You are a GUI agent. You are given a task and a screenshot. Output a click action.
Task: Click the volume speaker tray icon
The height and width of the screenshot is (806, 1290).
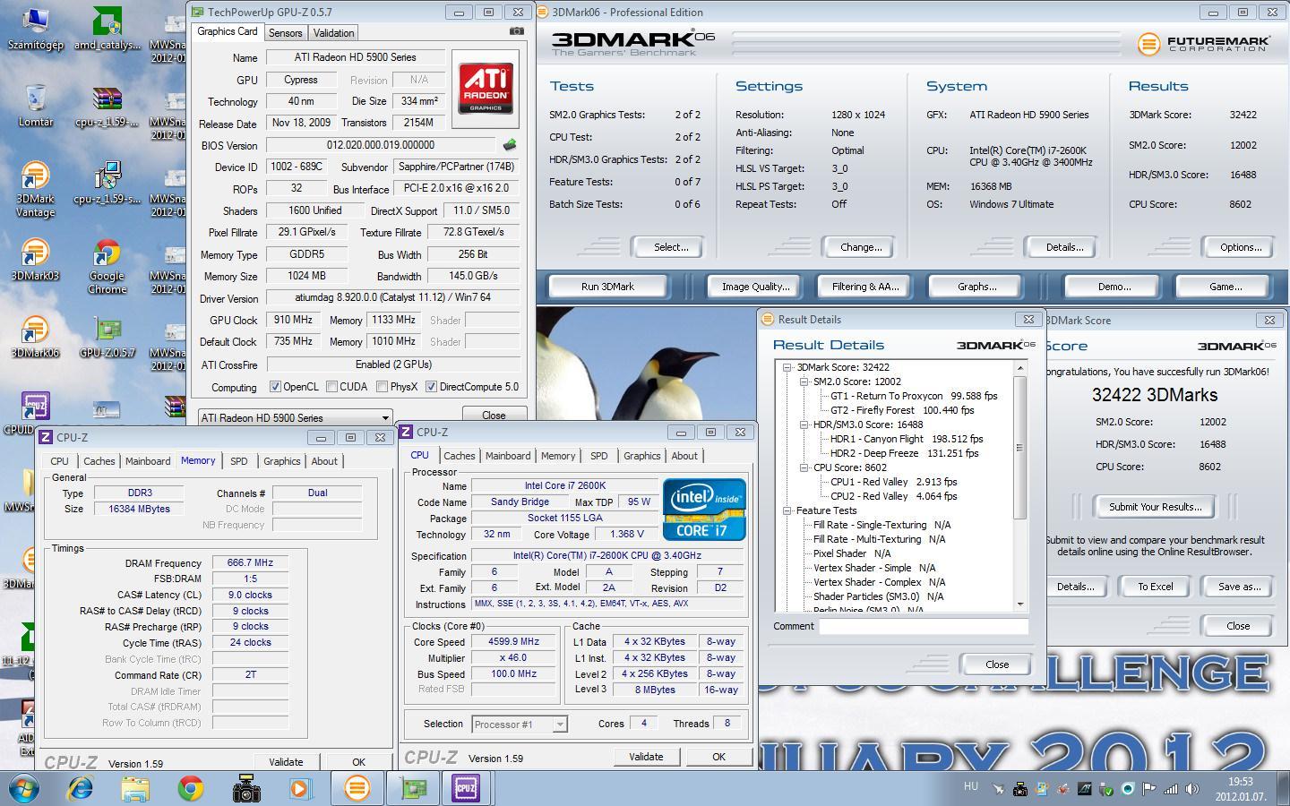click(x=1192, y=789)
